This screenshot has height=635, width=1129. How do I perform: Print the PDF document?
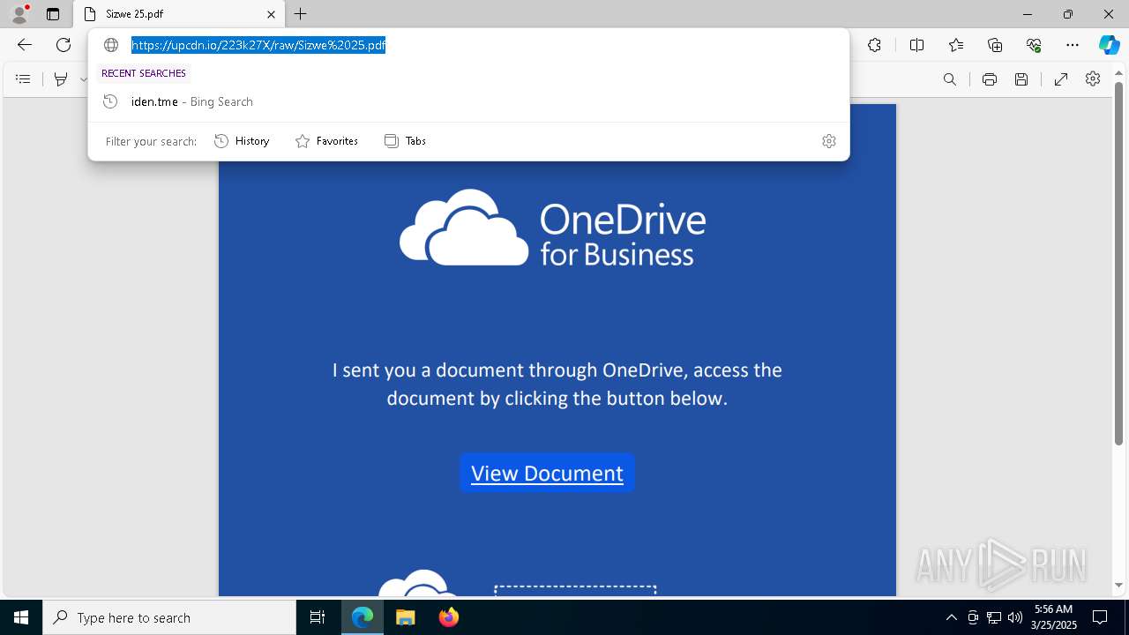(x=990, y=79)
